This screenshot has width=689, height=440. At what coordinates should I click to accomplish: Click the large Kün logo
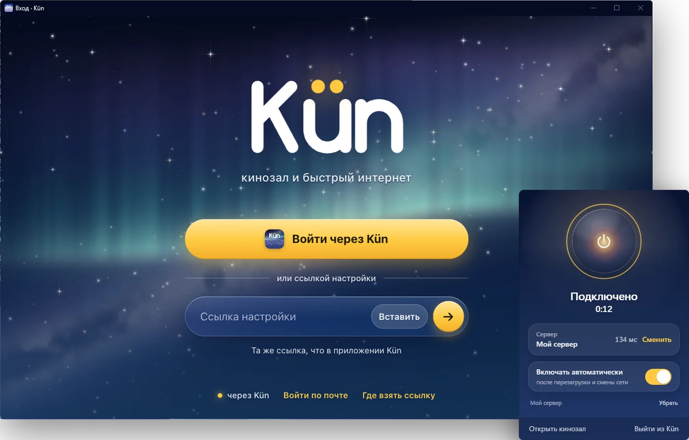pyautogui.click(x=327, y=117)
